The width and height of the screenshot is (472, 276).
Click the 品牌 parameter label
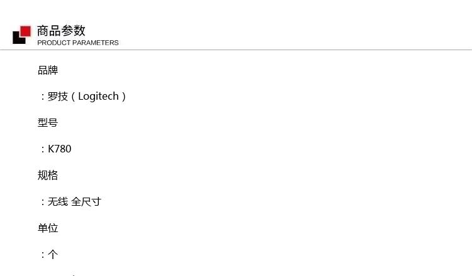48,70
